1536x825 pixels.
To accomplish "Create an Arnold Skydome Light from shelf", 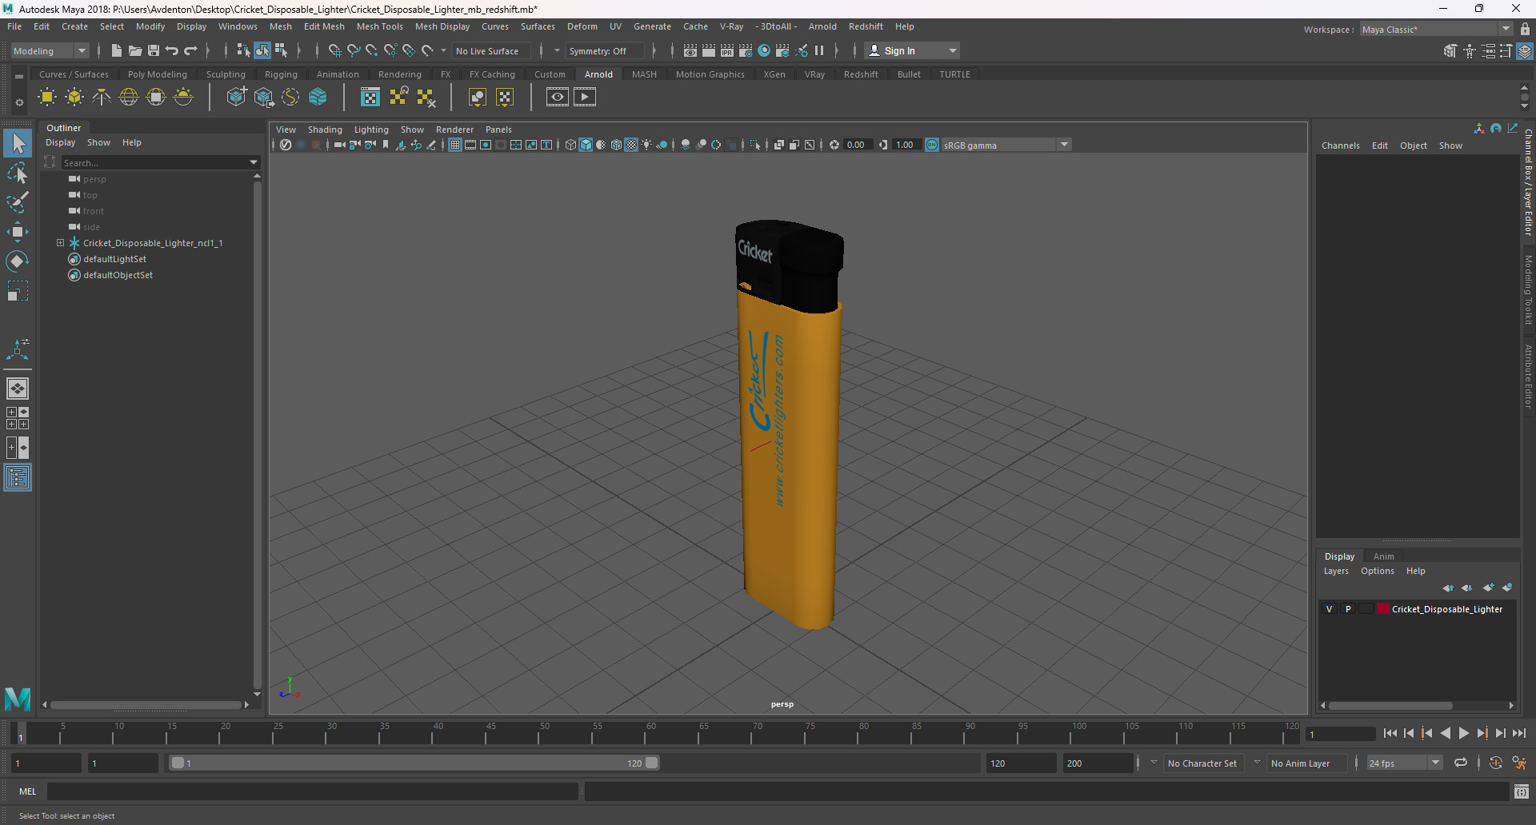I will (129, 98).
